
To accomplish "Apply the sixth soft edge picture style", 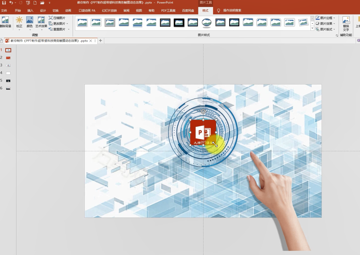I will click(151, 22).
